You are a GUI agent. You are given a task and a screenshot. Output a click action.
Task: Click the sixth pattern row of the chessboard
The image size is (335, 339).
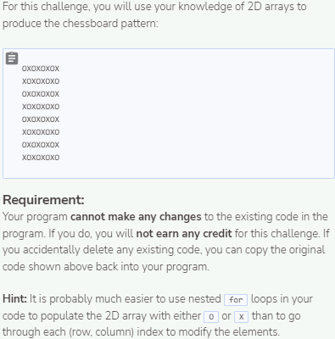click(x=41, y=132)
